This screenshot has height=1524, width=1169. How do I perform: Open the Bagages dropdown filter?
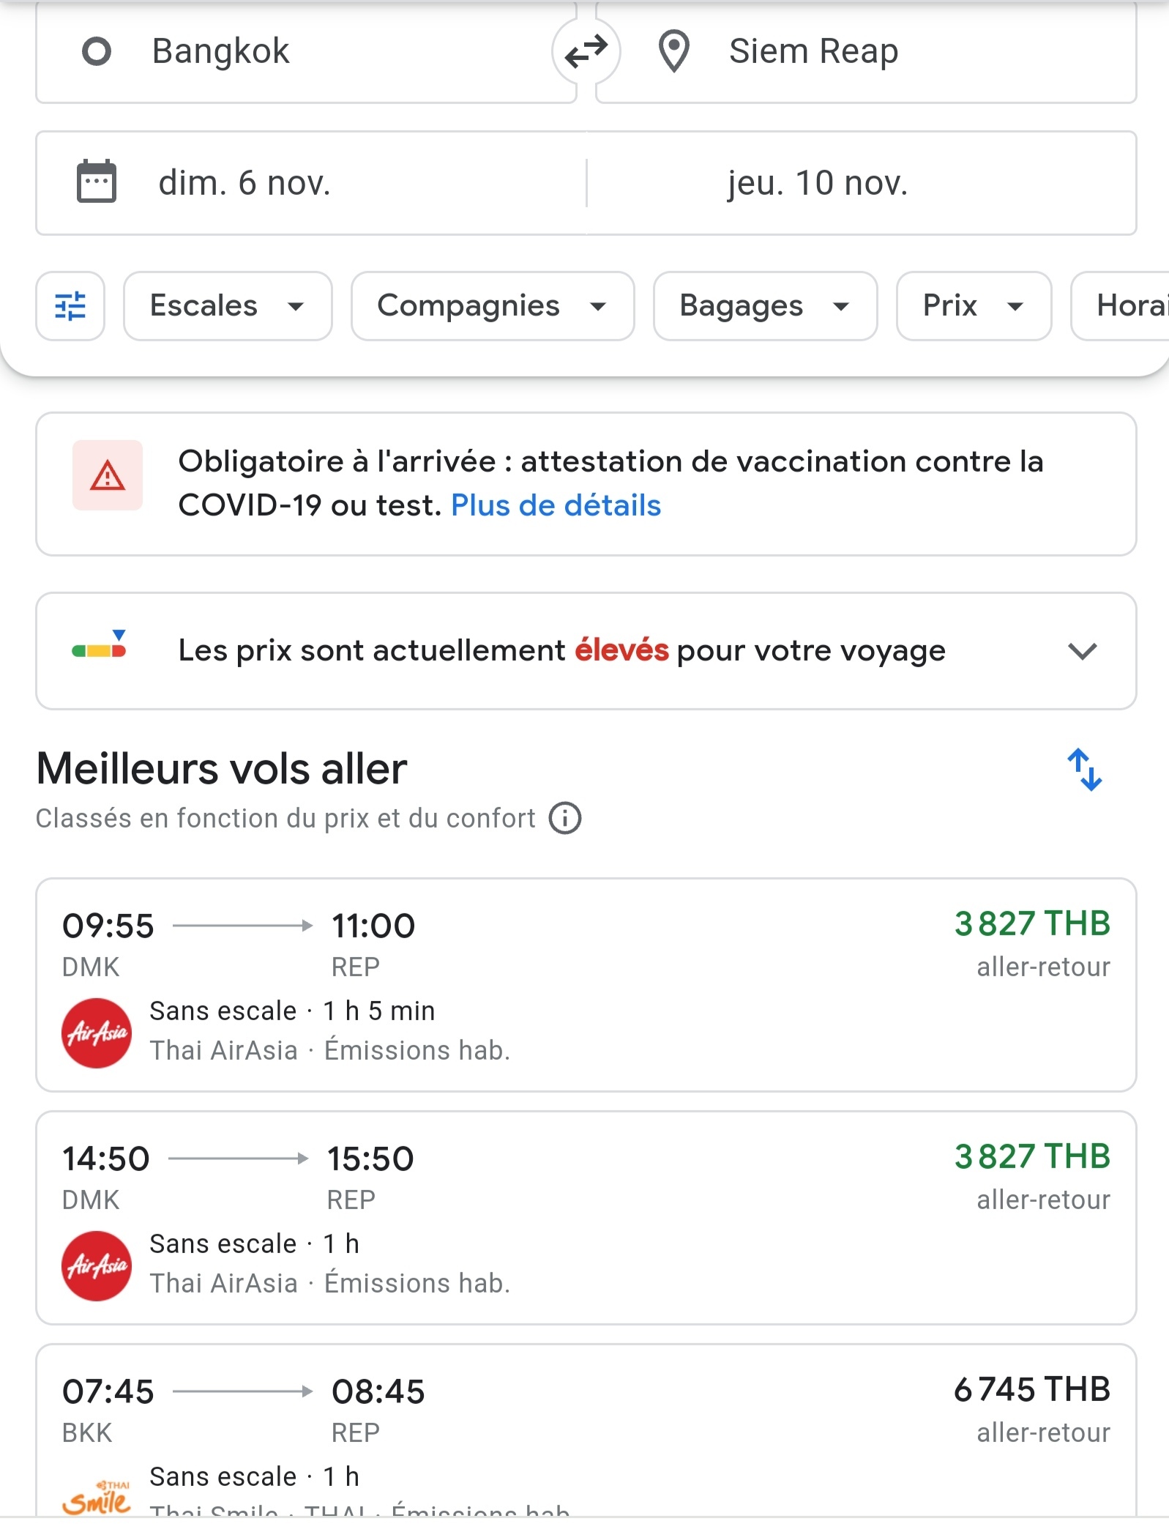(x=764, y=306)
